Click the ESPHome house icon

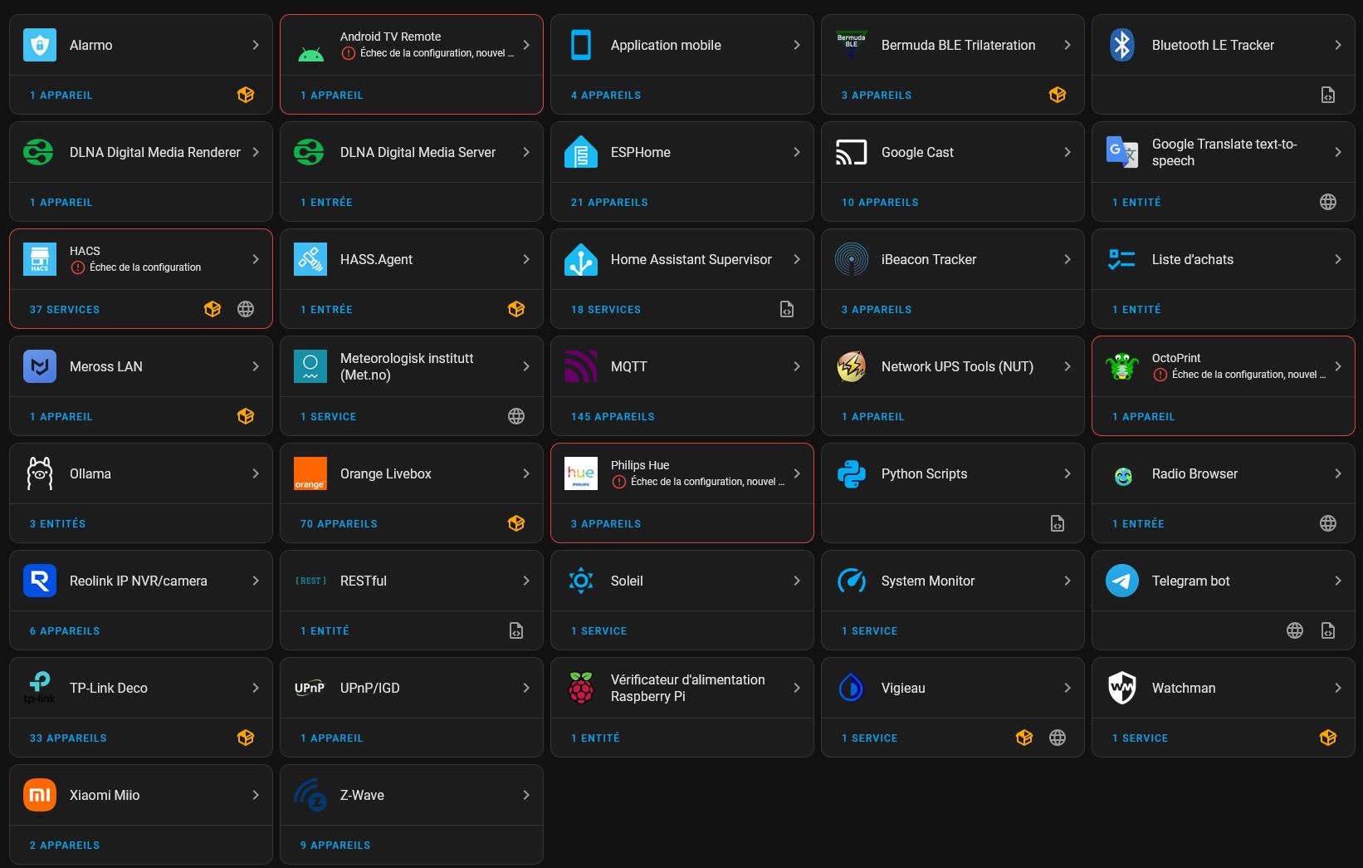[581, 152]
